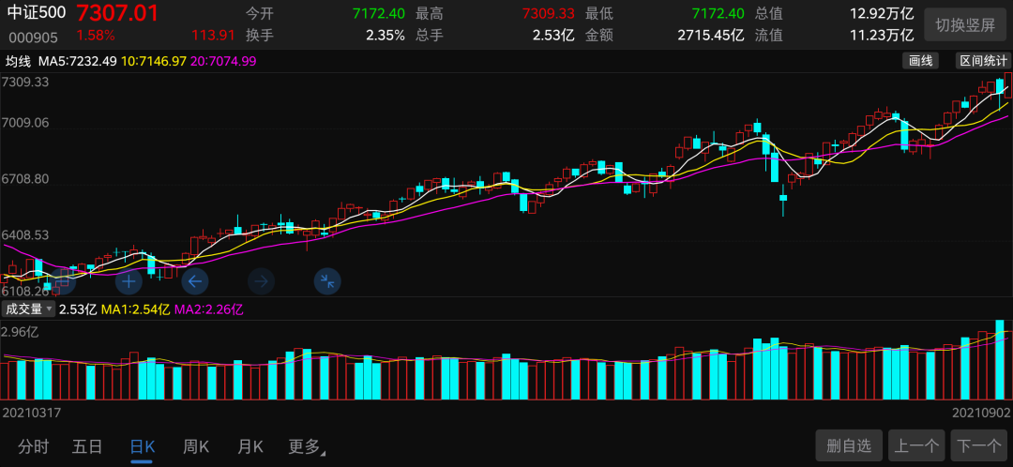Click the end date 20210902
The height and width of the screenshot is (467, 1013).
coord(981,412)
